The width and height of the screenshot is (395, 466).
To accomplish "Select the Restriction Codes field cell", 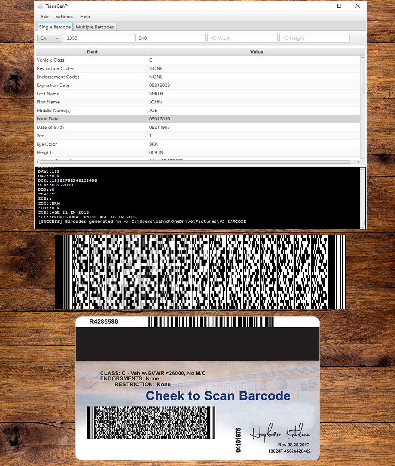I will (x=92, y=68).
